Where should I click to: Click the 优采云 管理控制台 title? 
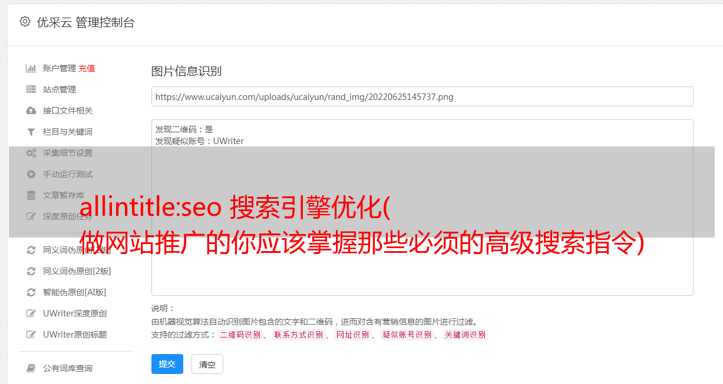point(85,22)
